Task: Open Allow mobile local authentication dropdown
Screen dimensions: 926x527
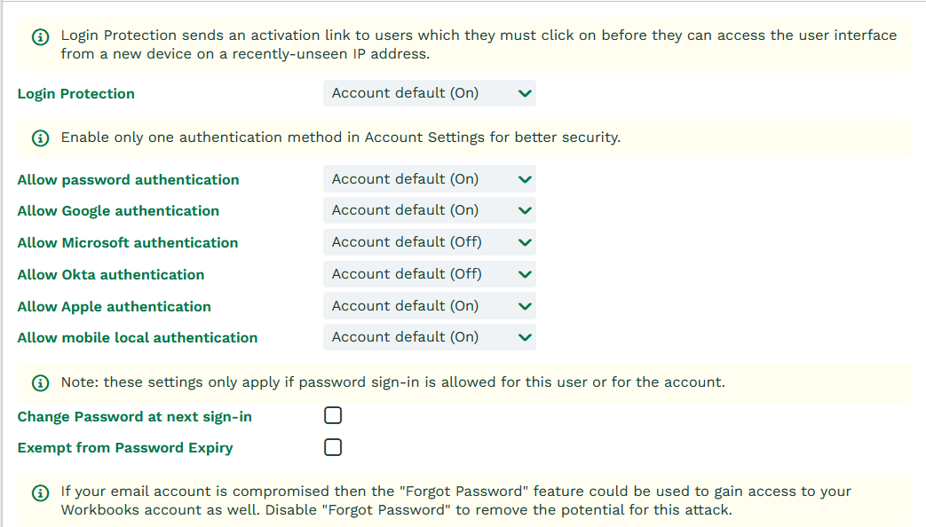Action: pyautogui.click(x=429, y=337)
